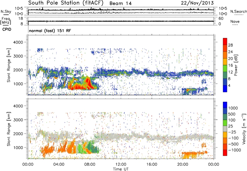Click the "04:00" time tick label
Screen dimensions: 247x171
[59, 165]
